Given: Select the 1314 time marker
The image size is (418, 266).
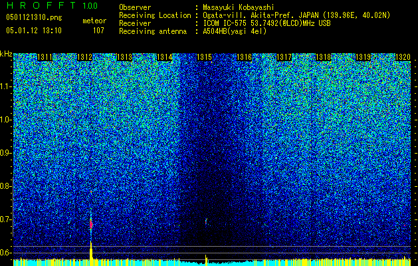Looking at the screenshot, I should [x=165, y=57].
